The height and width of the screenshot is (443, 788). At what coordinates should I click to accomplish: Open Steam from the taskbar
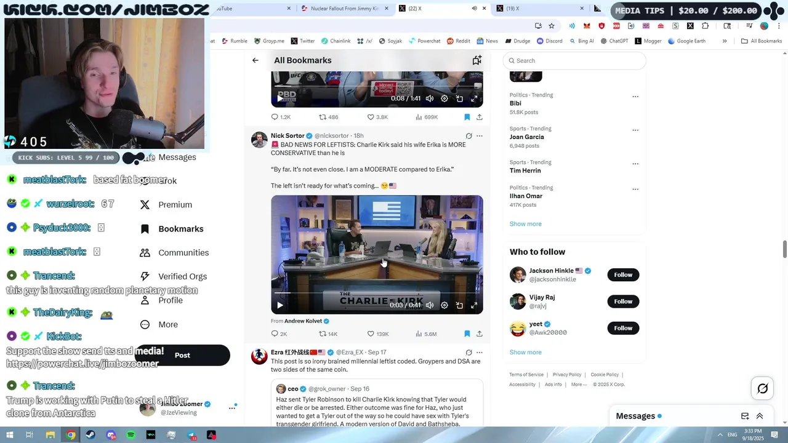[x=90, y=435]
